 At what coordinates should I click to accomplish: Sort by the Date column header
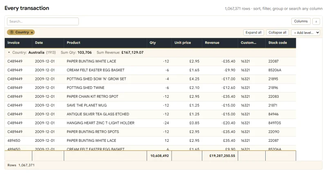click(48, 43)
